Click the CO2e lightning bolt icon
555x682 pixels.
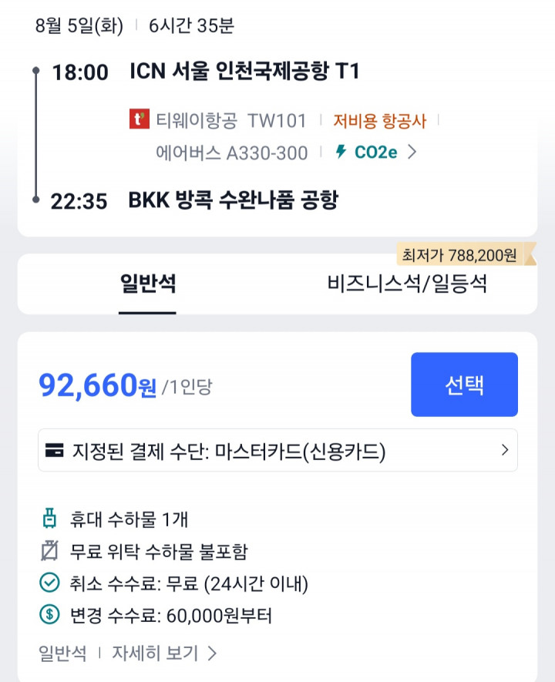tap(341, 152)
